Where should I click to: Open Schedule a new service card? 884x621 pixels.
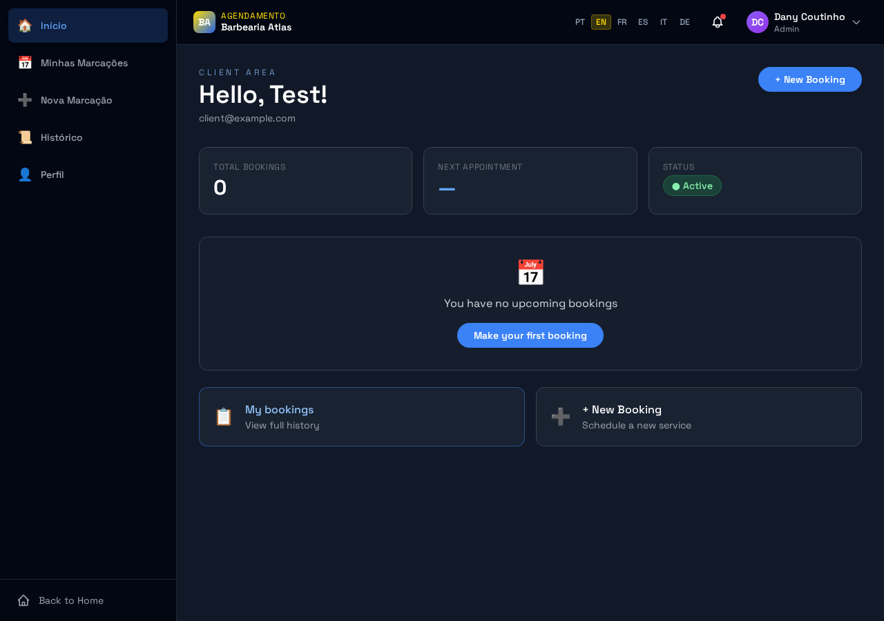(699, 417)
